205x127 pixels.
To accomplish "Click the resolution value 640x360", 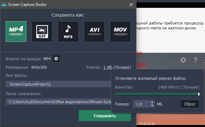I will click(x=39, y=67).
